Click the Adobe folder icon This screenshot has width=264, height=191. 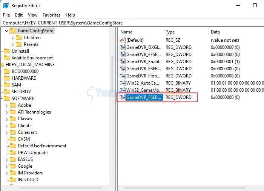[12, 105]
